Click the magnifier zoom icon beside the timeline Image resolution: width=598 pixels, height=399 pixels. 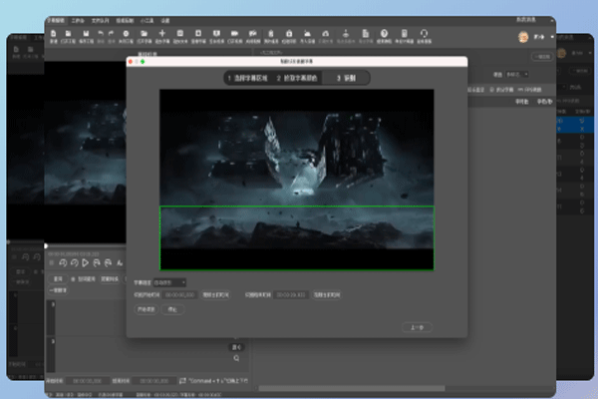click(x=236, y=357)
